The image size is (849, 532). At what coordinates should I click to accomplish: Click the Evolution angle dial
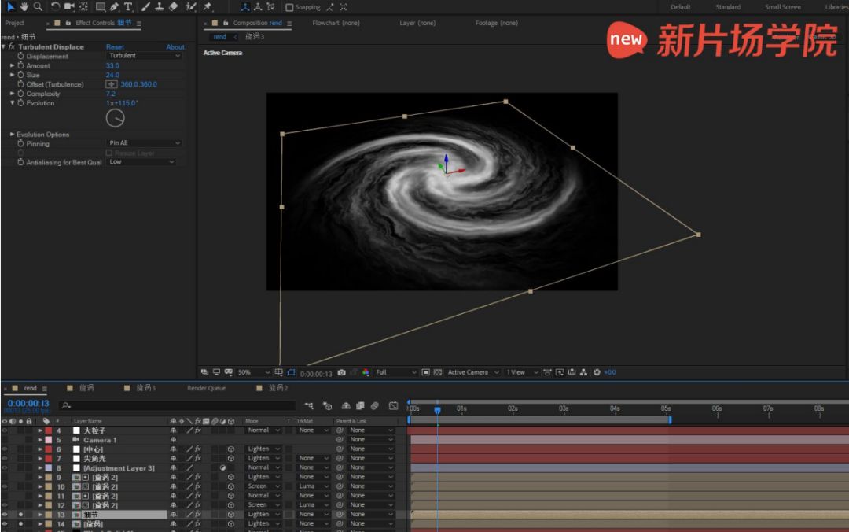point(116,118)
